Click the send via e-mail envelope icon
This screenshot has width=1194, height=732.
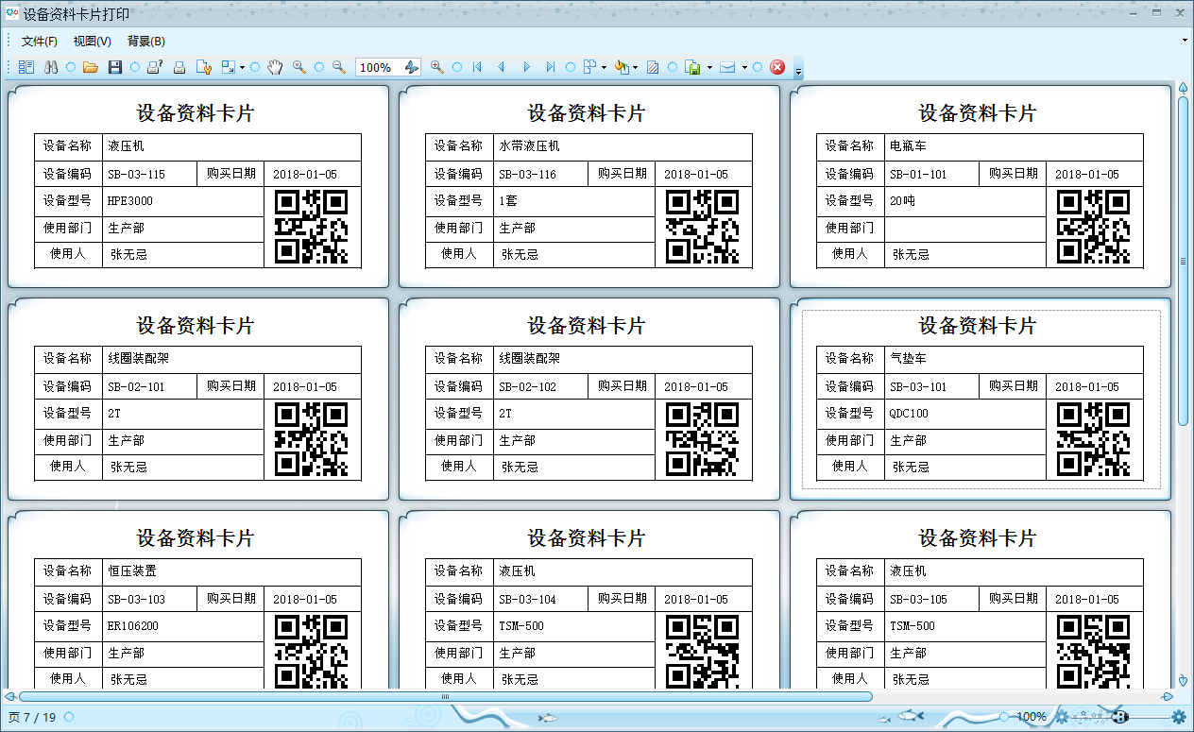coord(727,67)
